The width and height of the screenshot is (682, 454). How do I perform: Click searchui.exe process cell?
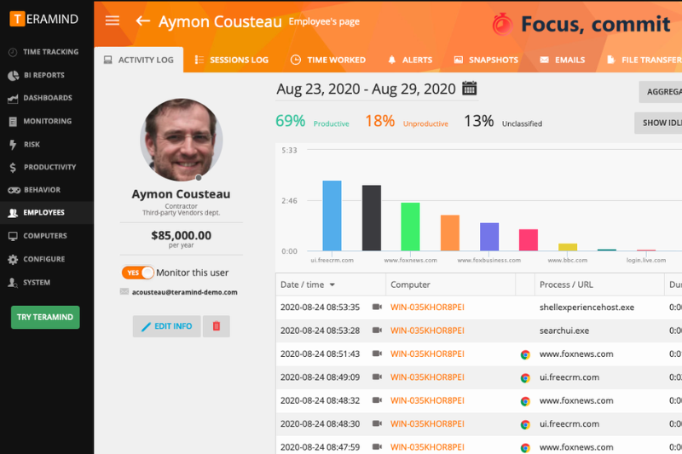point(564,330)
